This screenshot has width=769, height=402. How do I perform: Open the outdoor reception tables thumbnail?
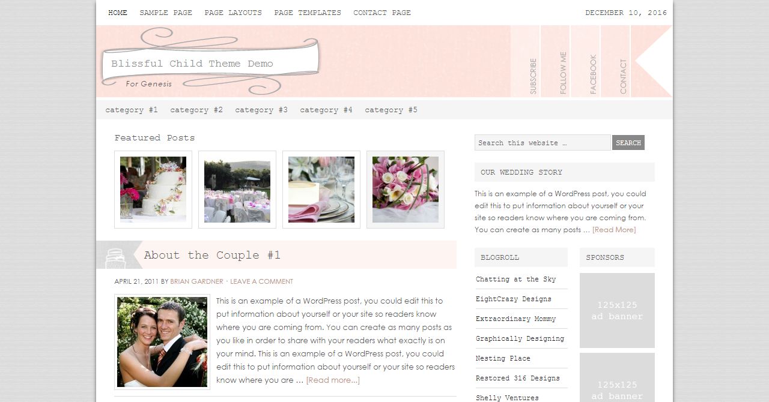tap(237, 190)
